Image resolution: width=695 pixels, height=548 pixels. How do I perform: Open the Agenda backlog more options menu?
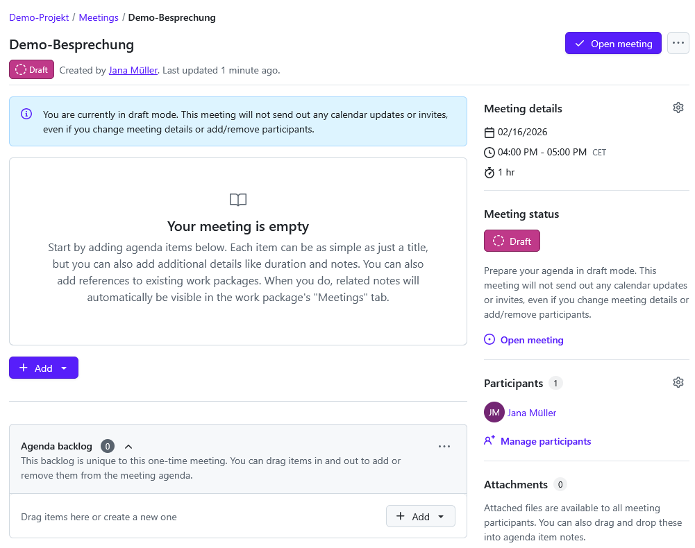(444, 446)
